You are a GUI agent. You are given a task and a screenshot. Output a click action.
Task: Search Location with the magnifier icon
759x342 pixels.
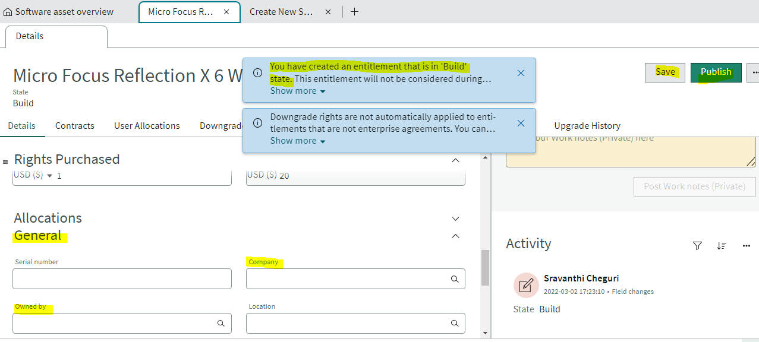coord(455,324)
